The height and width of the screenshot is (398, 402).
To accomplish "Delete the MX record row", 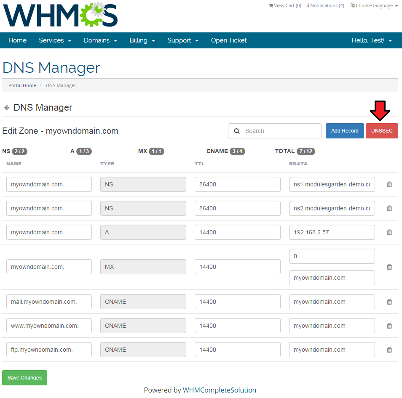I will (389, 267).
